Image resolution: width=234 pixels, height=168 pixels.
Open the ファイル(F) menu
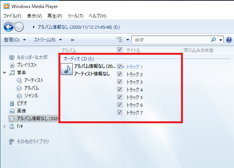[12, 16]
